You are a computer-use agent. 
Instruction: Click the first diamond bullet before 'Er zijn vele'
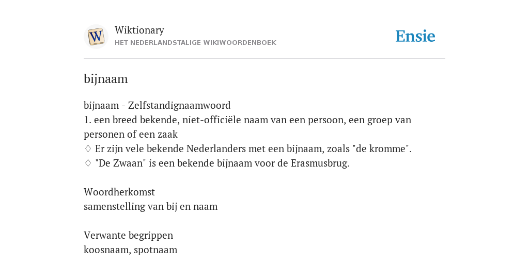click(88, 148)
